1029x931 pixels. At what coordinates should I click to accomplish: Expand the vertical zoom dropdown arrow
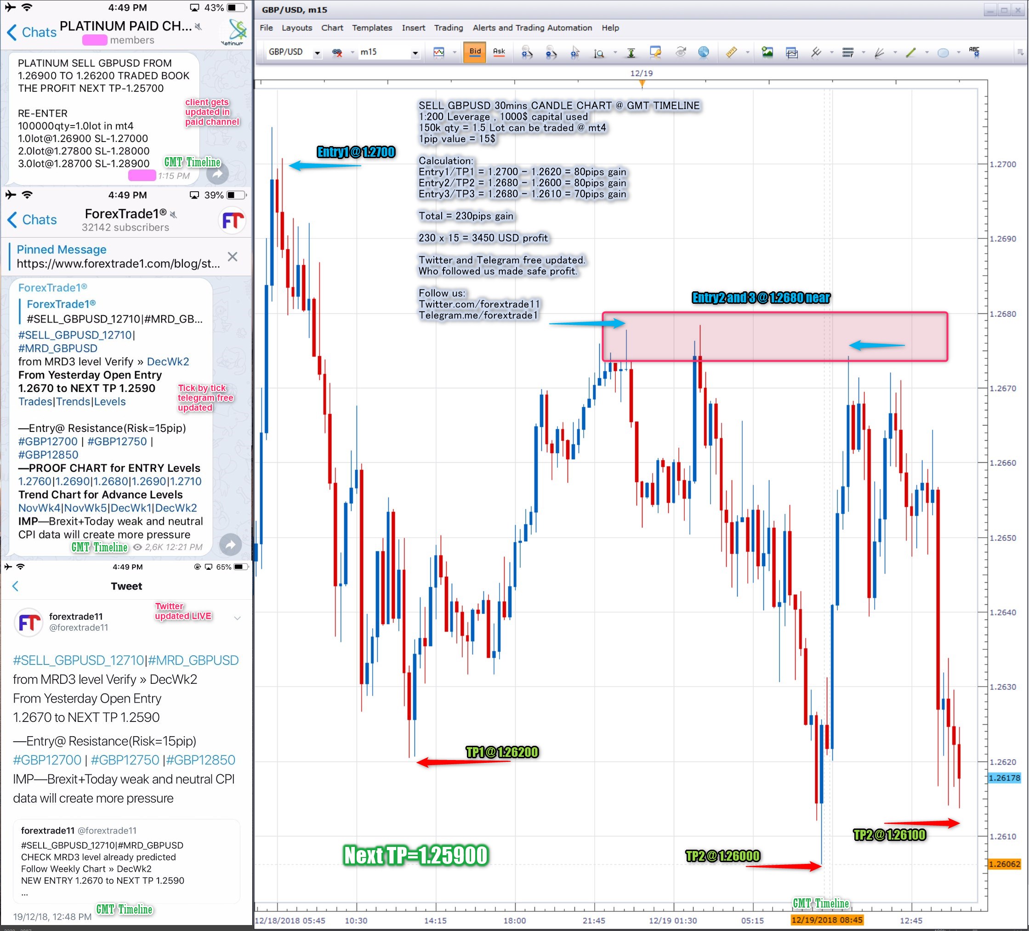[x=614, y=52]
